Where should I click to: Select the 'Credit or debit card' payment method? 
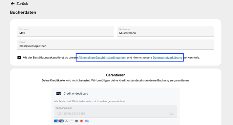(76, 94)
